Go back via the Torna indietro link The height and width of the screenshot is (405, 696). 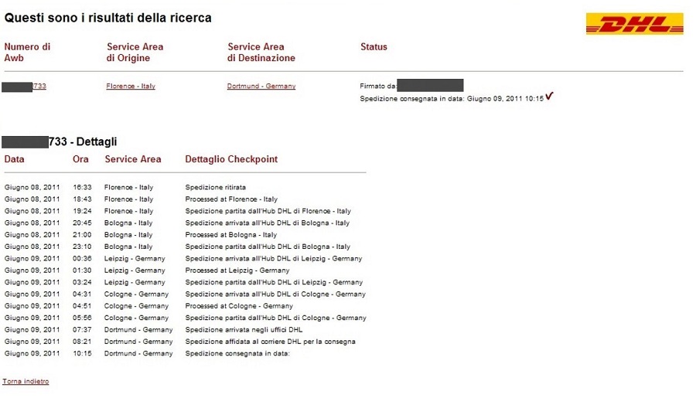coord(26,382)
